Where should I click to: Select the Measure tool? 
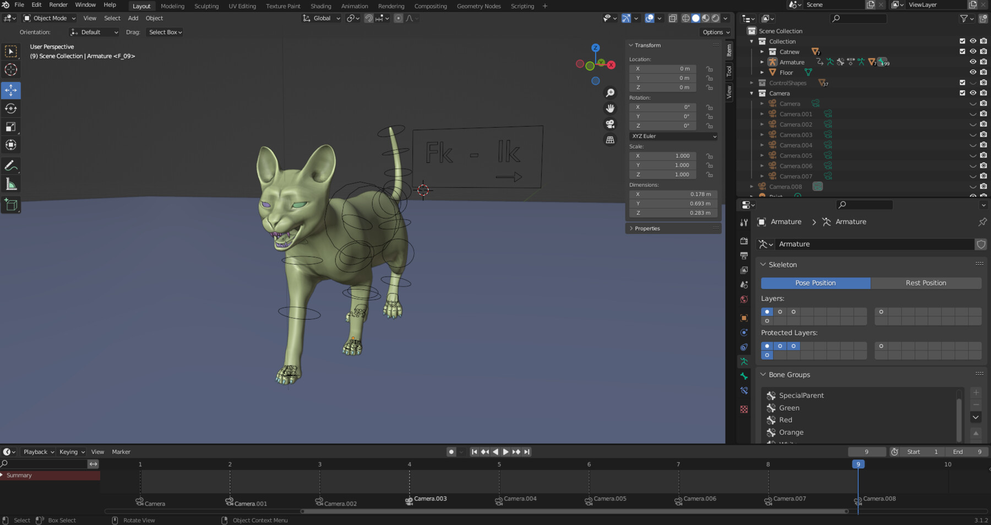coord(10,183)
